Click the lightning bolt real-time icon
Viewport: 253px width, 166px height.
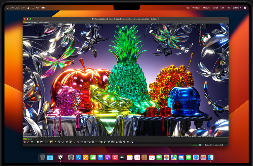55,142
